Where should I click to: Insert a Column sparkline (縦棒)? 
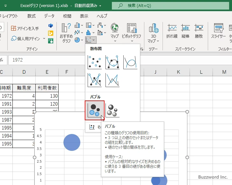[x=185, y=31]
